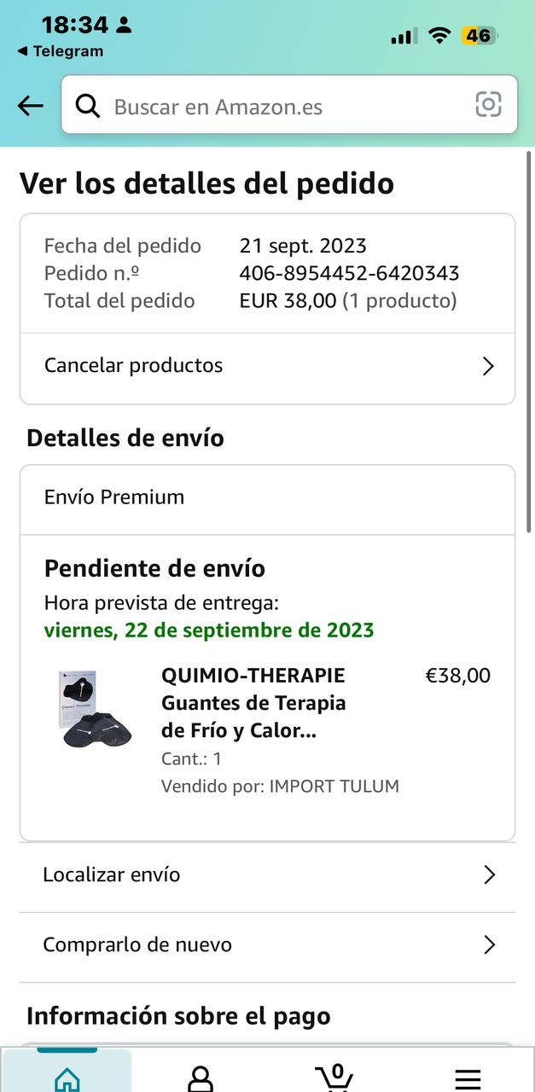
Task: Expand Comprarlo de nuevo chevron
Action: click(x=489, y=944)
